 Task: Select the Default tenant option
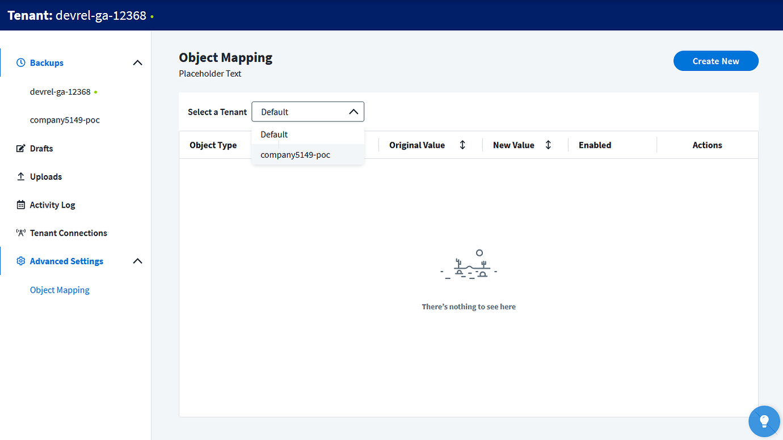tap(273, 134)
